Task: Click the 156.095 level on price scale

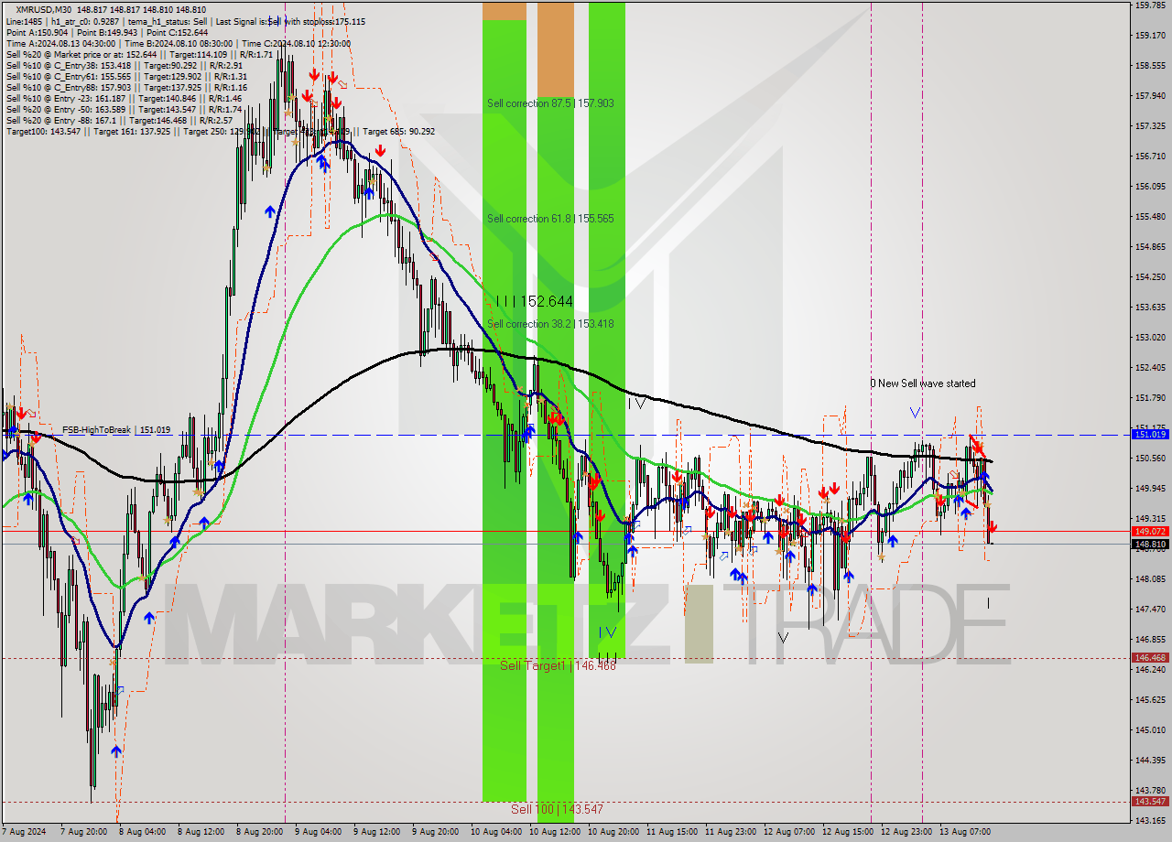Action: [x=1150, y=186]
